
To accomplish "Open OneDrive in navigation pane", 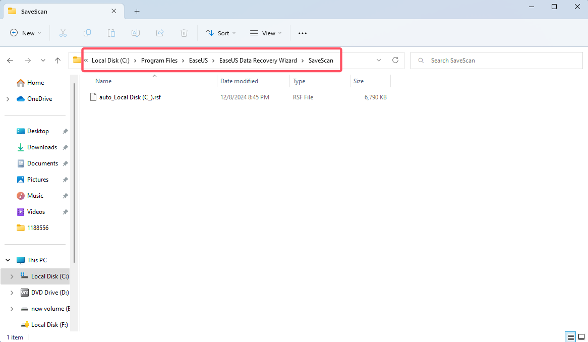I will point(39,99).
